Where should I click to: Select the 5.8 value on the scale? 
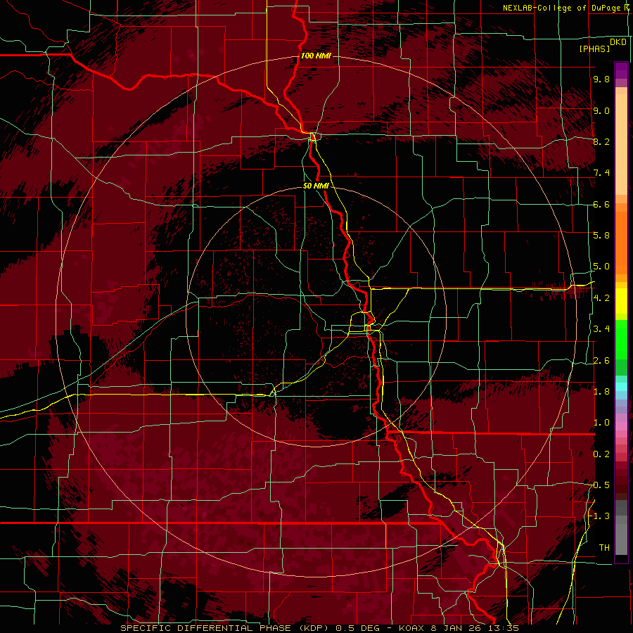click(x=601, y=235)
